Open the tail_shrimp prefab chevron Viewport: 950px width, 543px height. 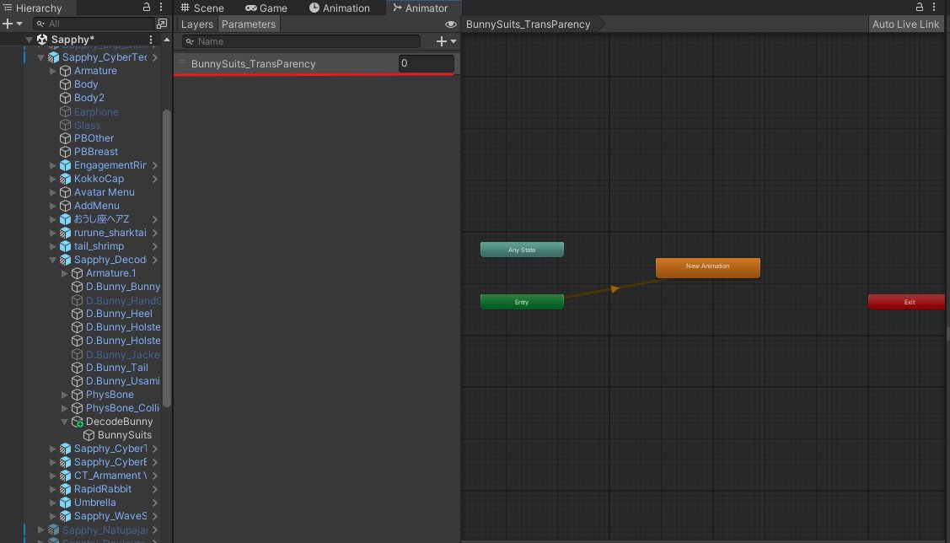click(x=155, y=246)
